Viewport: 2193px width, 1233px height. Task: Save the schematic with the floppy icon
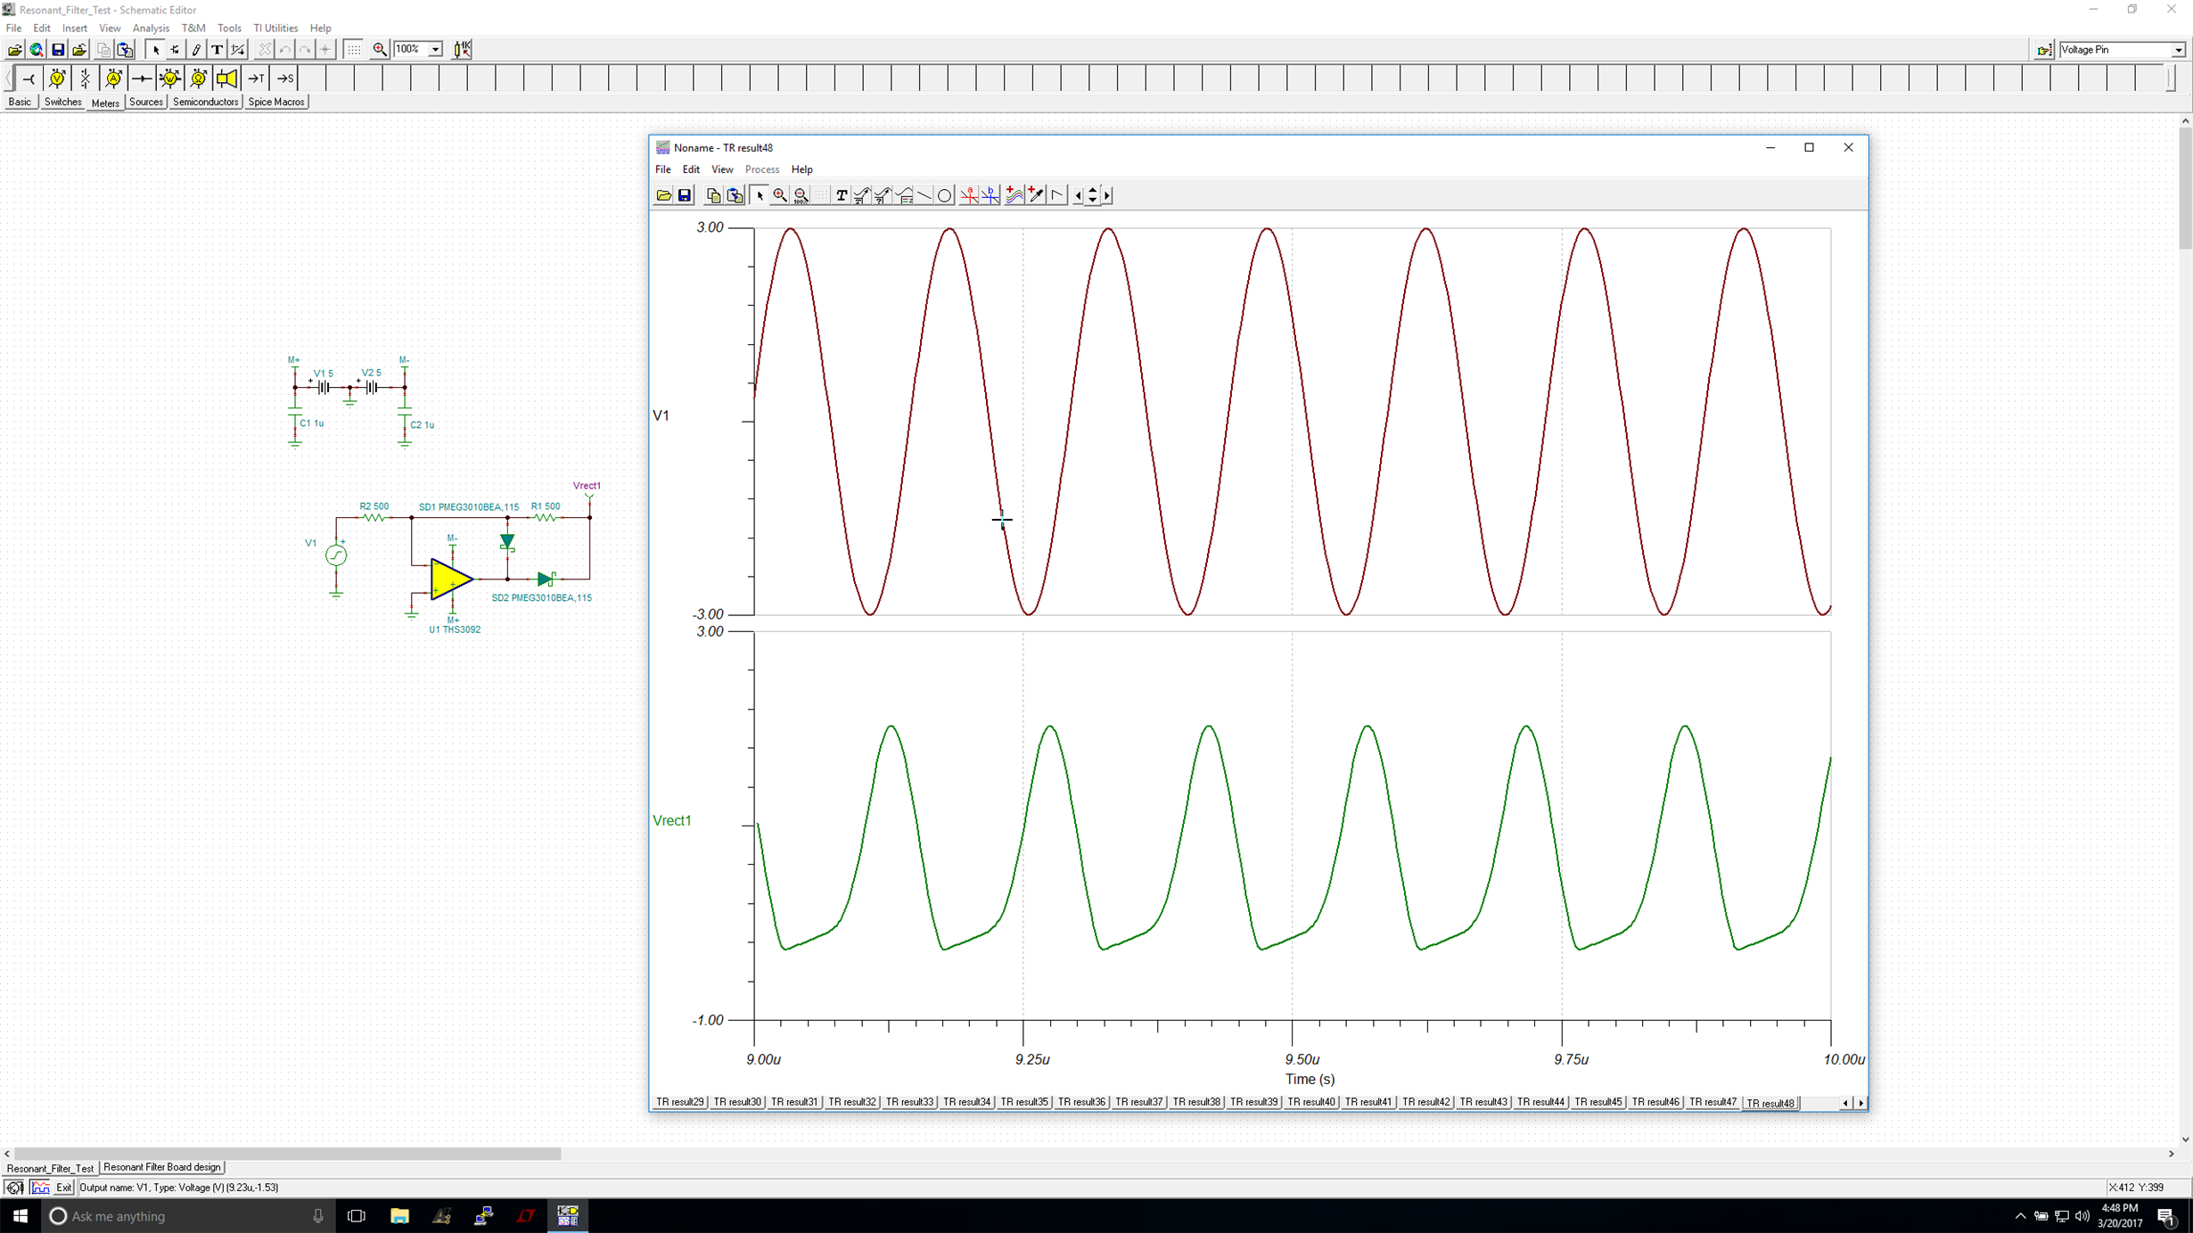[x=58, y=50]
